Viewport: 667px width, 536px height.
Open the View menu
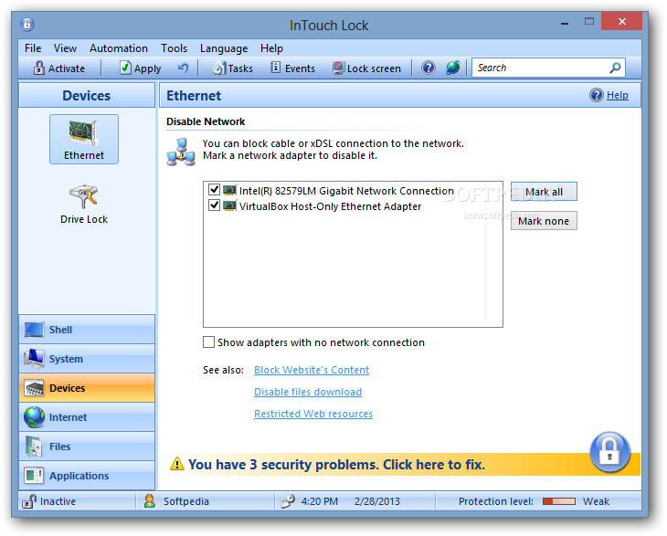(65, 48)
